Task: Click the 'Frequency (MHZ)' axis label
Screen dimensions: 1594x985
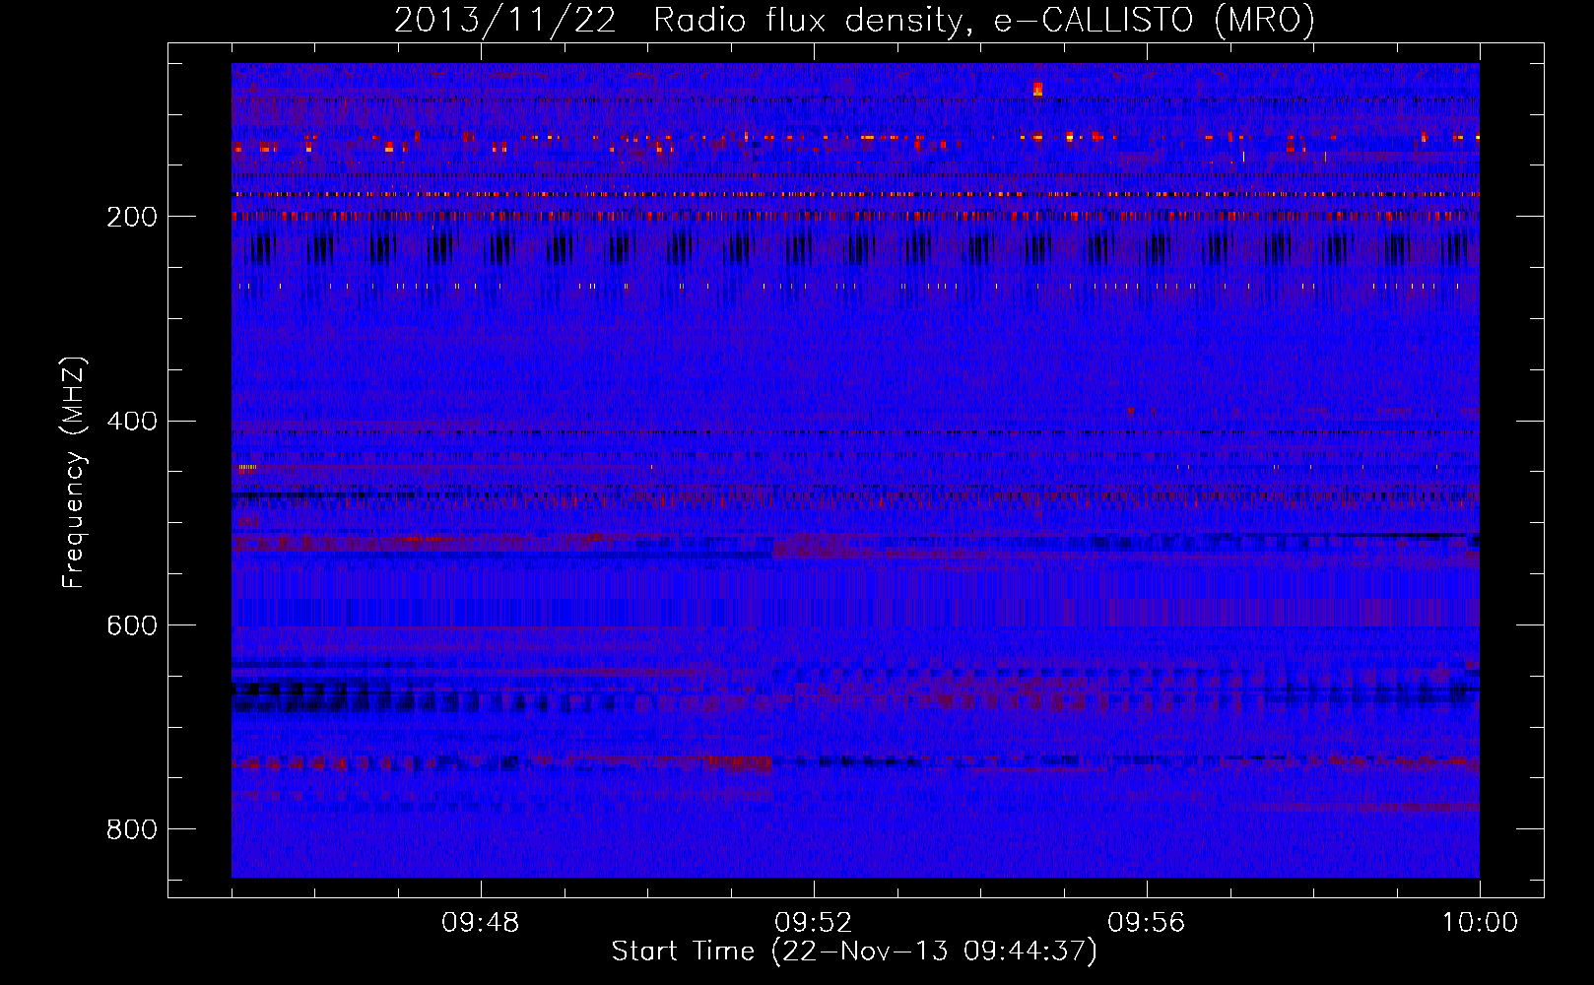Action: (x=74, y=472)
